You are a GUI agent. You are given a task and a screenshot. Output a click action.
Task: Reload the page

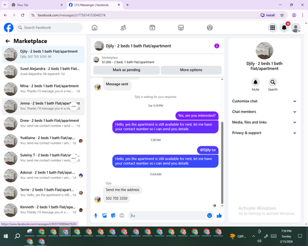23,15
